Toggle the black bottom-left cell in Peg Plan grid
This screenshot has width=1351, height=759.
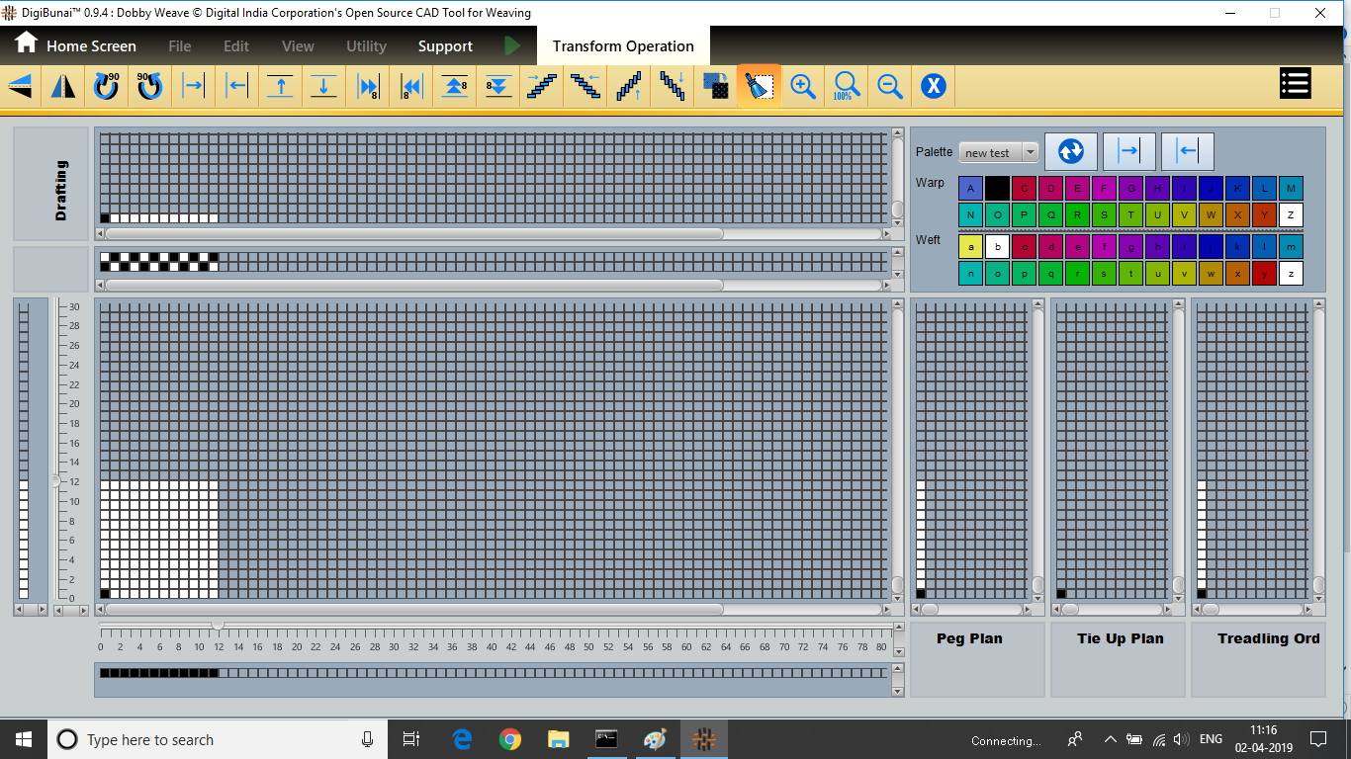(921, 594)
